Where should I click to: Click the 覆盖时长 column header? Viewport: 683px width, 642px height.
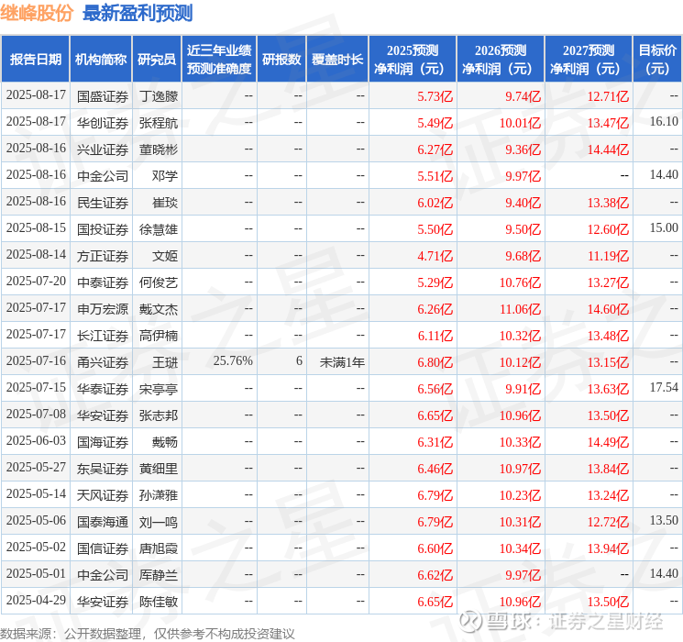[x=337, y=60]
